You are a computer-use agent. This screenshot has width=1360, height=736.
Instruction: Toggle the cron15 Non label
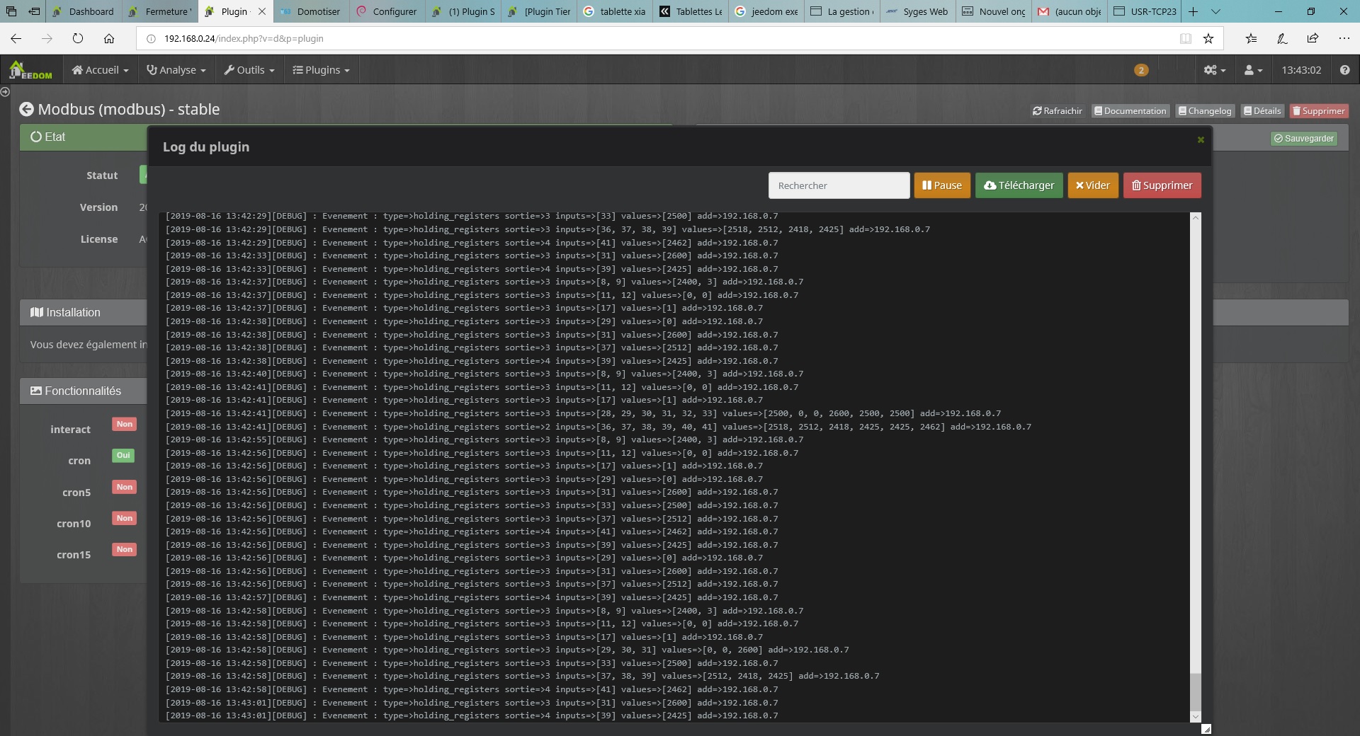point(124,550)
